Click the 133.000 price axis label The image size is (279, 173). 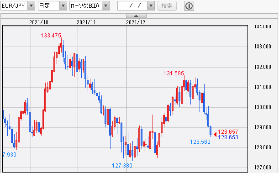coord(263,47)
